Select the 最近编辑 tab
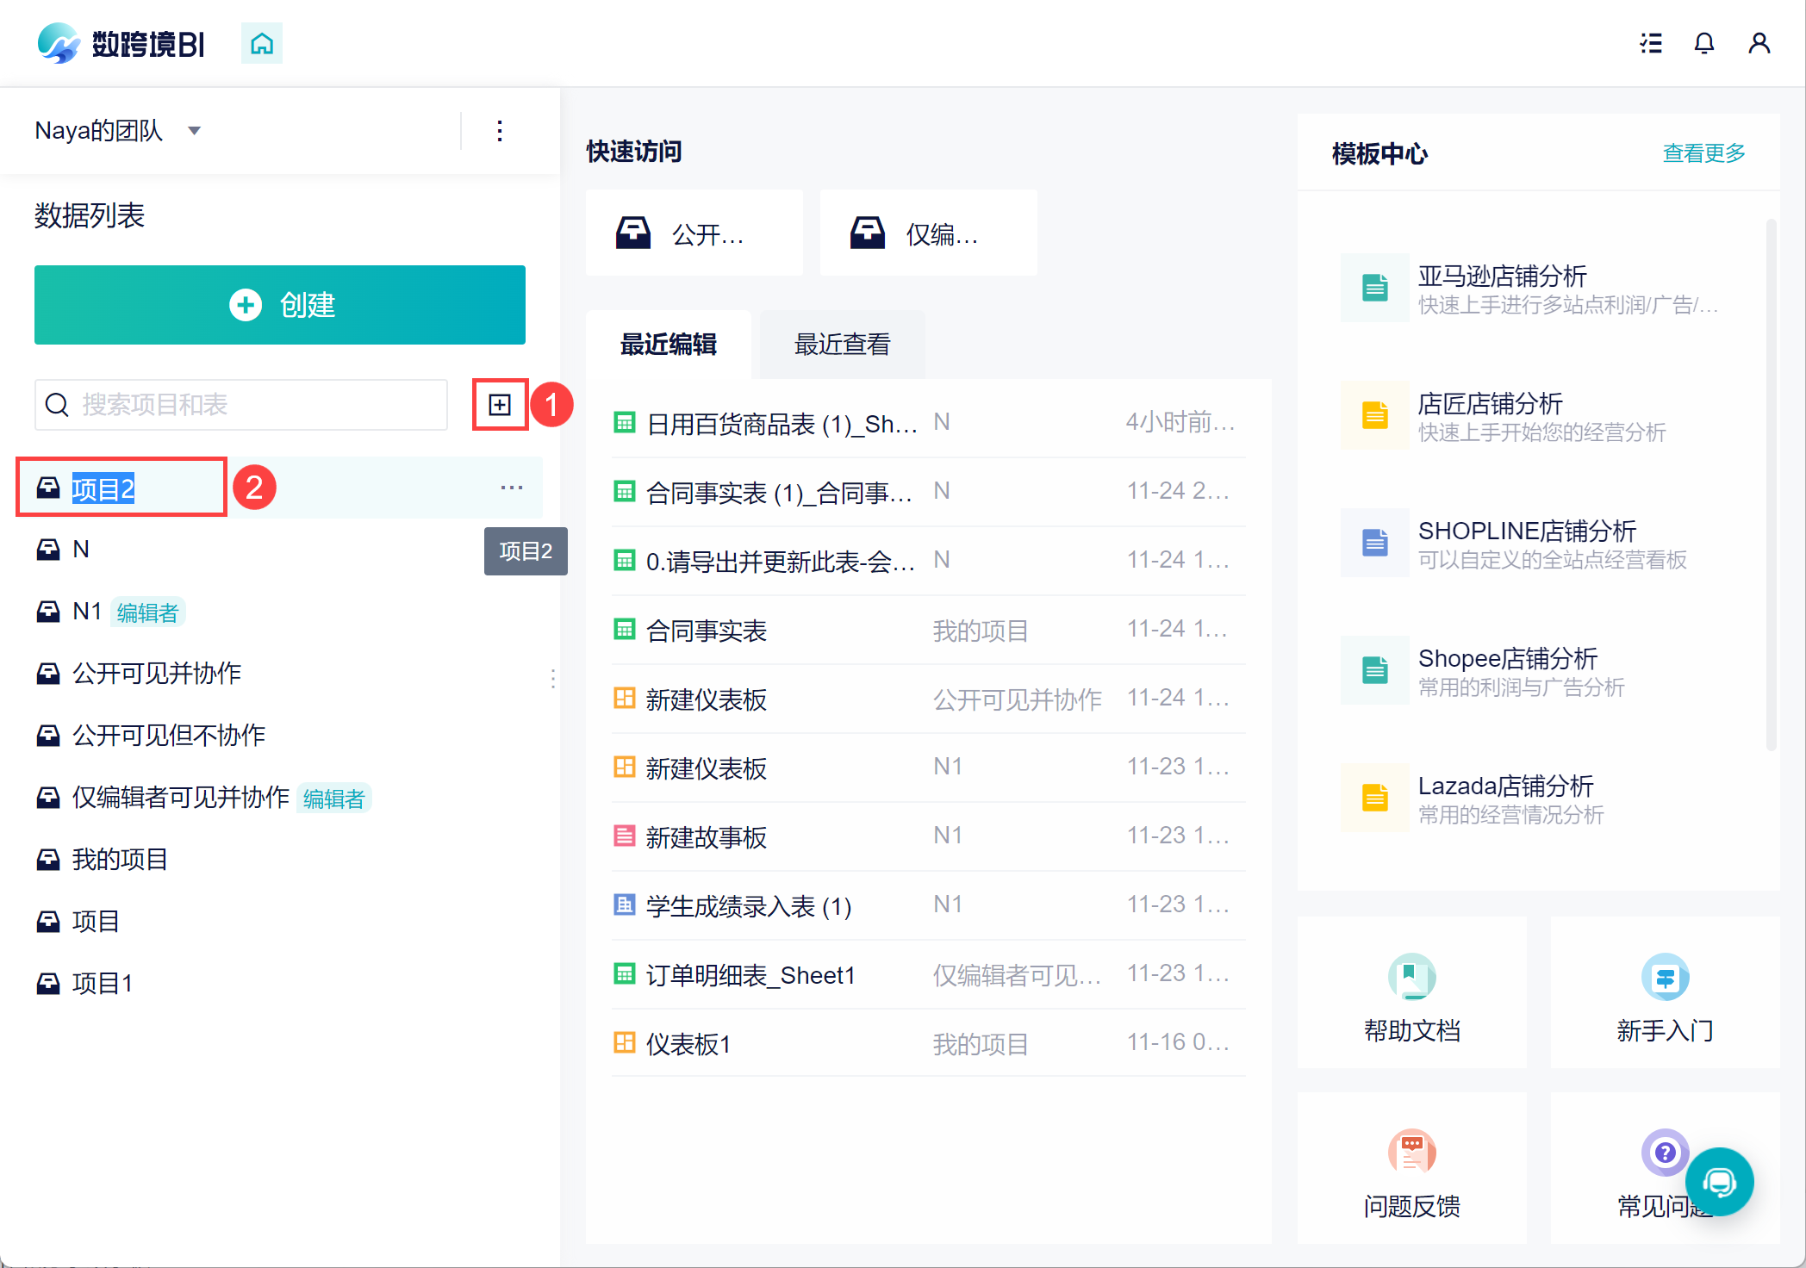 pyautogui.click(x=669, y=345)
